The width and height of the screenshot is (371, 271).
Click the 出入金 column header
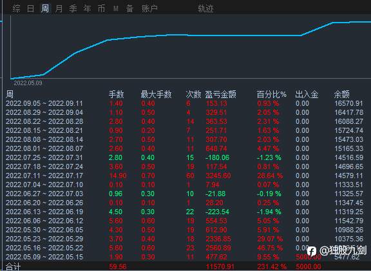[307, 94]
